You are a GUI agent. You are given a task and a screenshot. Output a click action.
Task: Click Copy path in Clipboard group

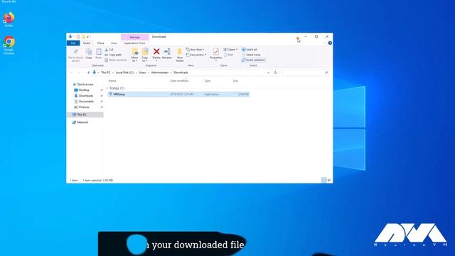click(x=113, y=55)
